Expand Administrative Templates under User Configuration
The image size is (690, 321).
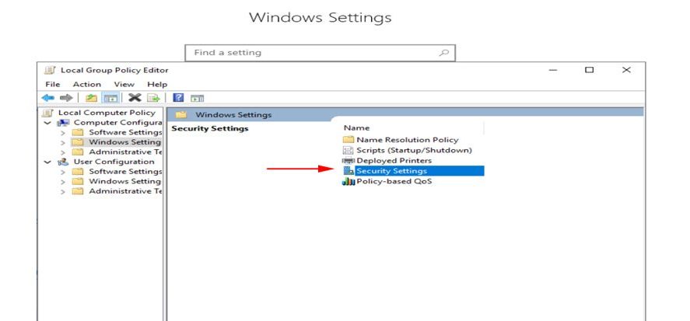[x=63, y=191]
